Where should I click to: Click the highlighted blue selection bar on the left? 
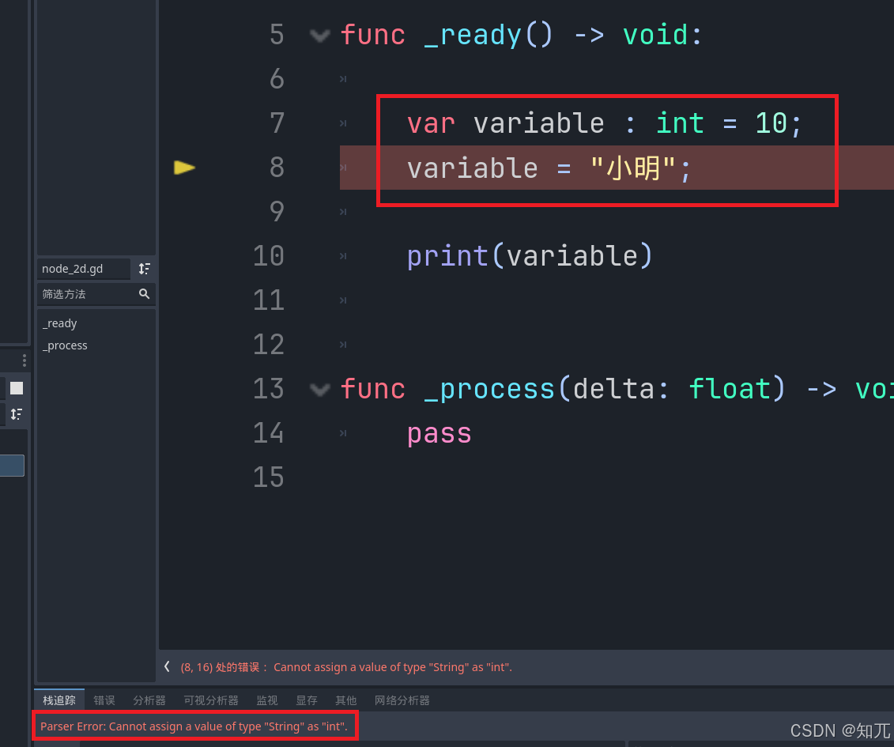[x=12, y=465]
